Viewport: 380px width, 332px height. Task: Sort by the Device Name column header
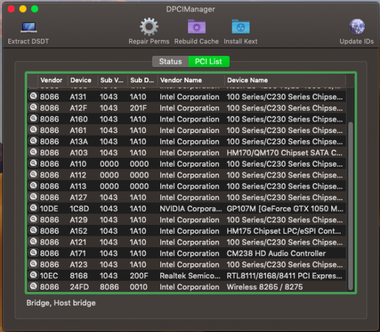pyautogui.click(x=285, y=80)
